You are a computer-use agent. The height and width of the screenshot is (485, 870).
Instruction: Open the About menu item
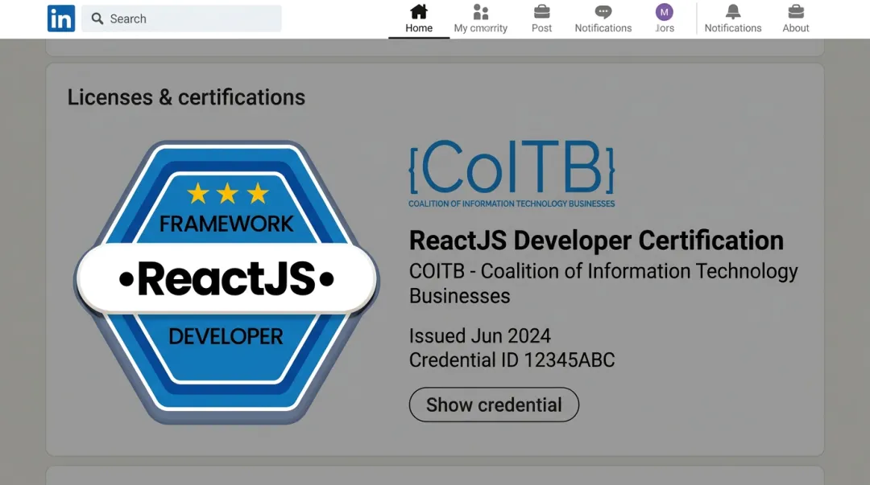point(796,19)
